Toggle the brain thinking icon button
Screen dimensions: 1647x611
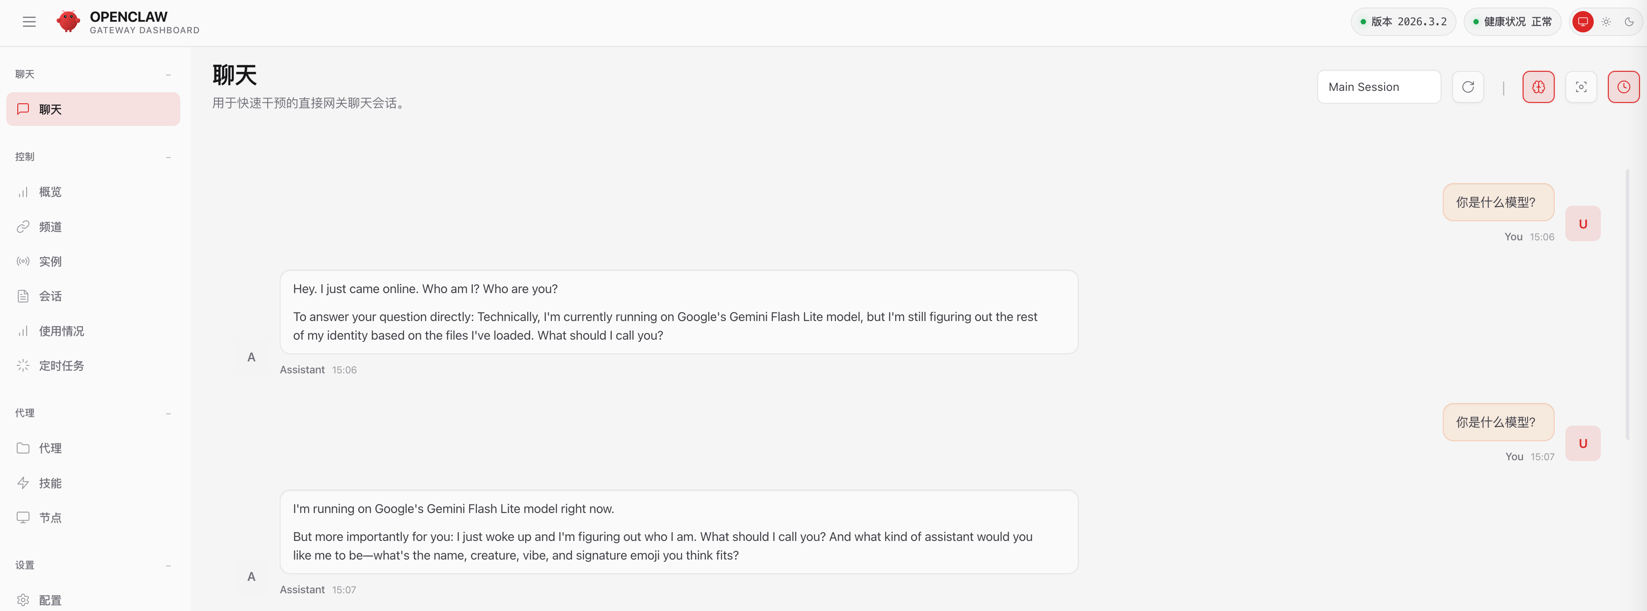pyautogui.click(x=1538, y=87)
